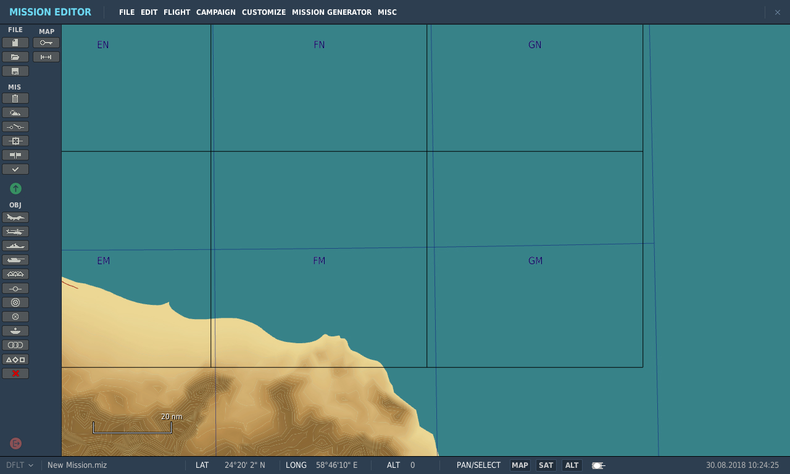Exit the editor via red icon
This screenshot has width=790, height=474.
(15, 443)
